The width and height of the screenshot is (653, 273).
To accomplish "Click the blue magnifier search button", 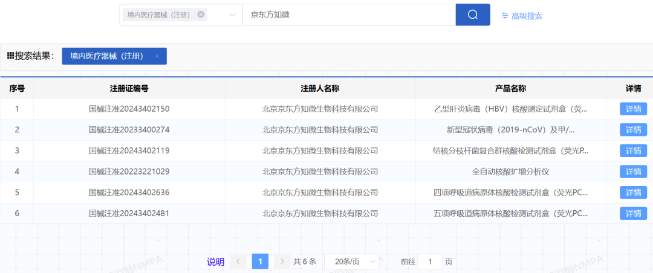I will tap(472, 15).
